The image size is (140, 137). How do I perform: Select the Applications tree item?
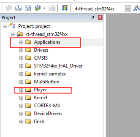47,42
